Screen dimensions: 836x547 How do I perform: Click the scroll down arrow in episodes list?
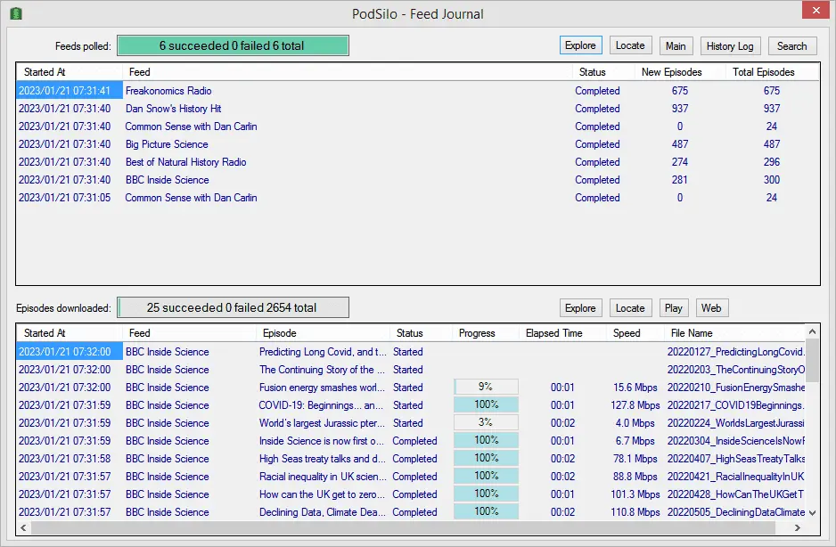[812, 513]
